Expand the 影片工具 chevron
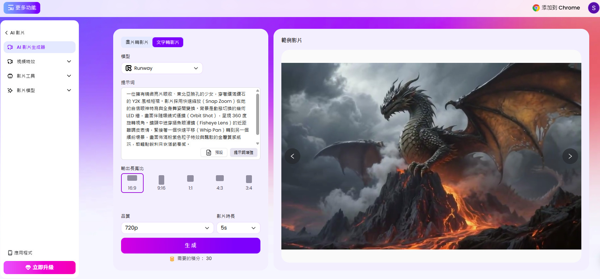This screenshot has width=600, height=279. (69, 76)
